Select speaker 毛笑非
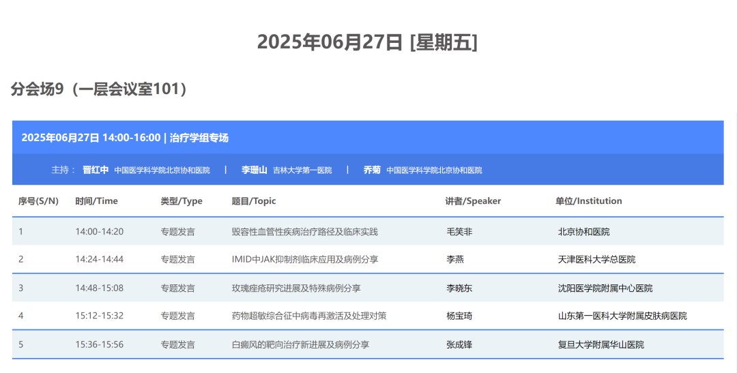Screen dimensions: 737x373 click(x=459, y=232)
